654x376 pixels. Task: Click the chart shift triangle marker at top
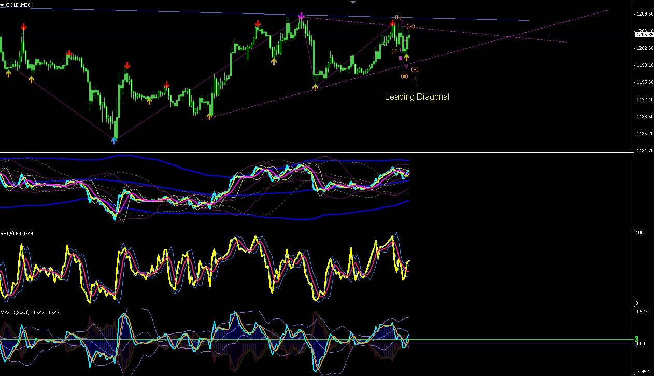tap(353, 2)
